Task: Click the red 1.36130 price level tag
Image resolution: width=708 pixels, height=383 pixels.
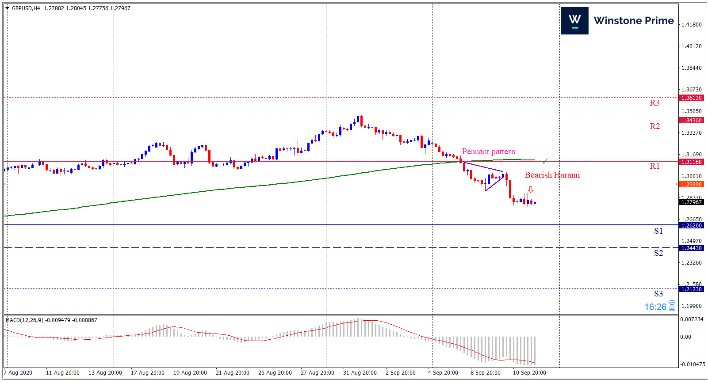Action: (691, 98)
